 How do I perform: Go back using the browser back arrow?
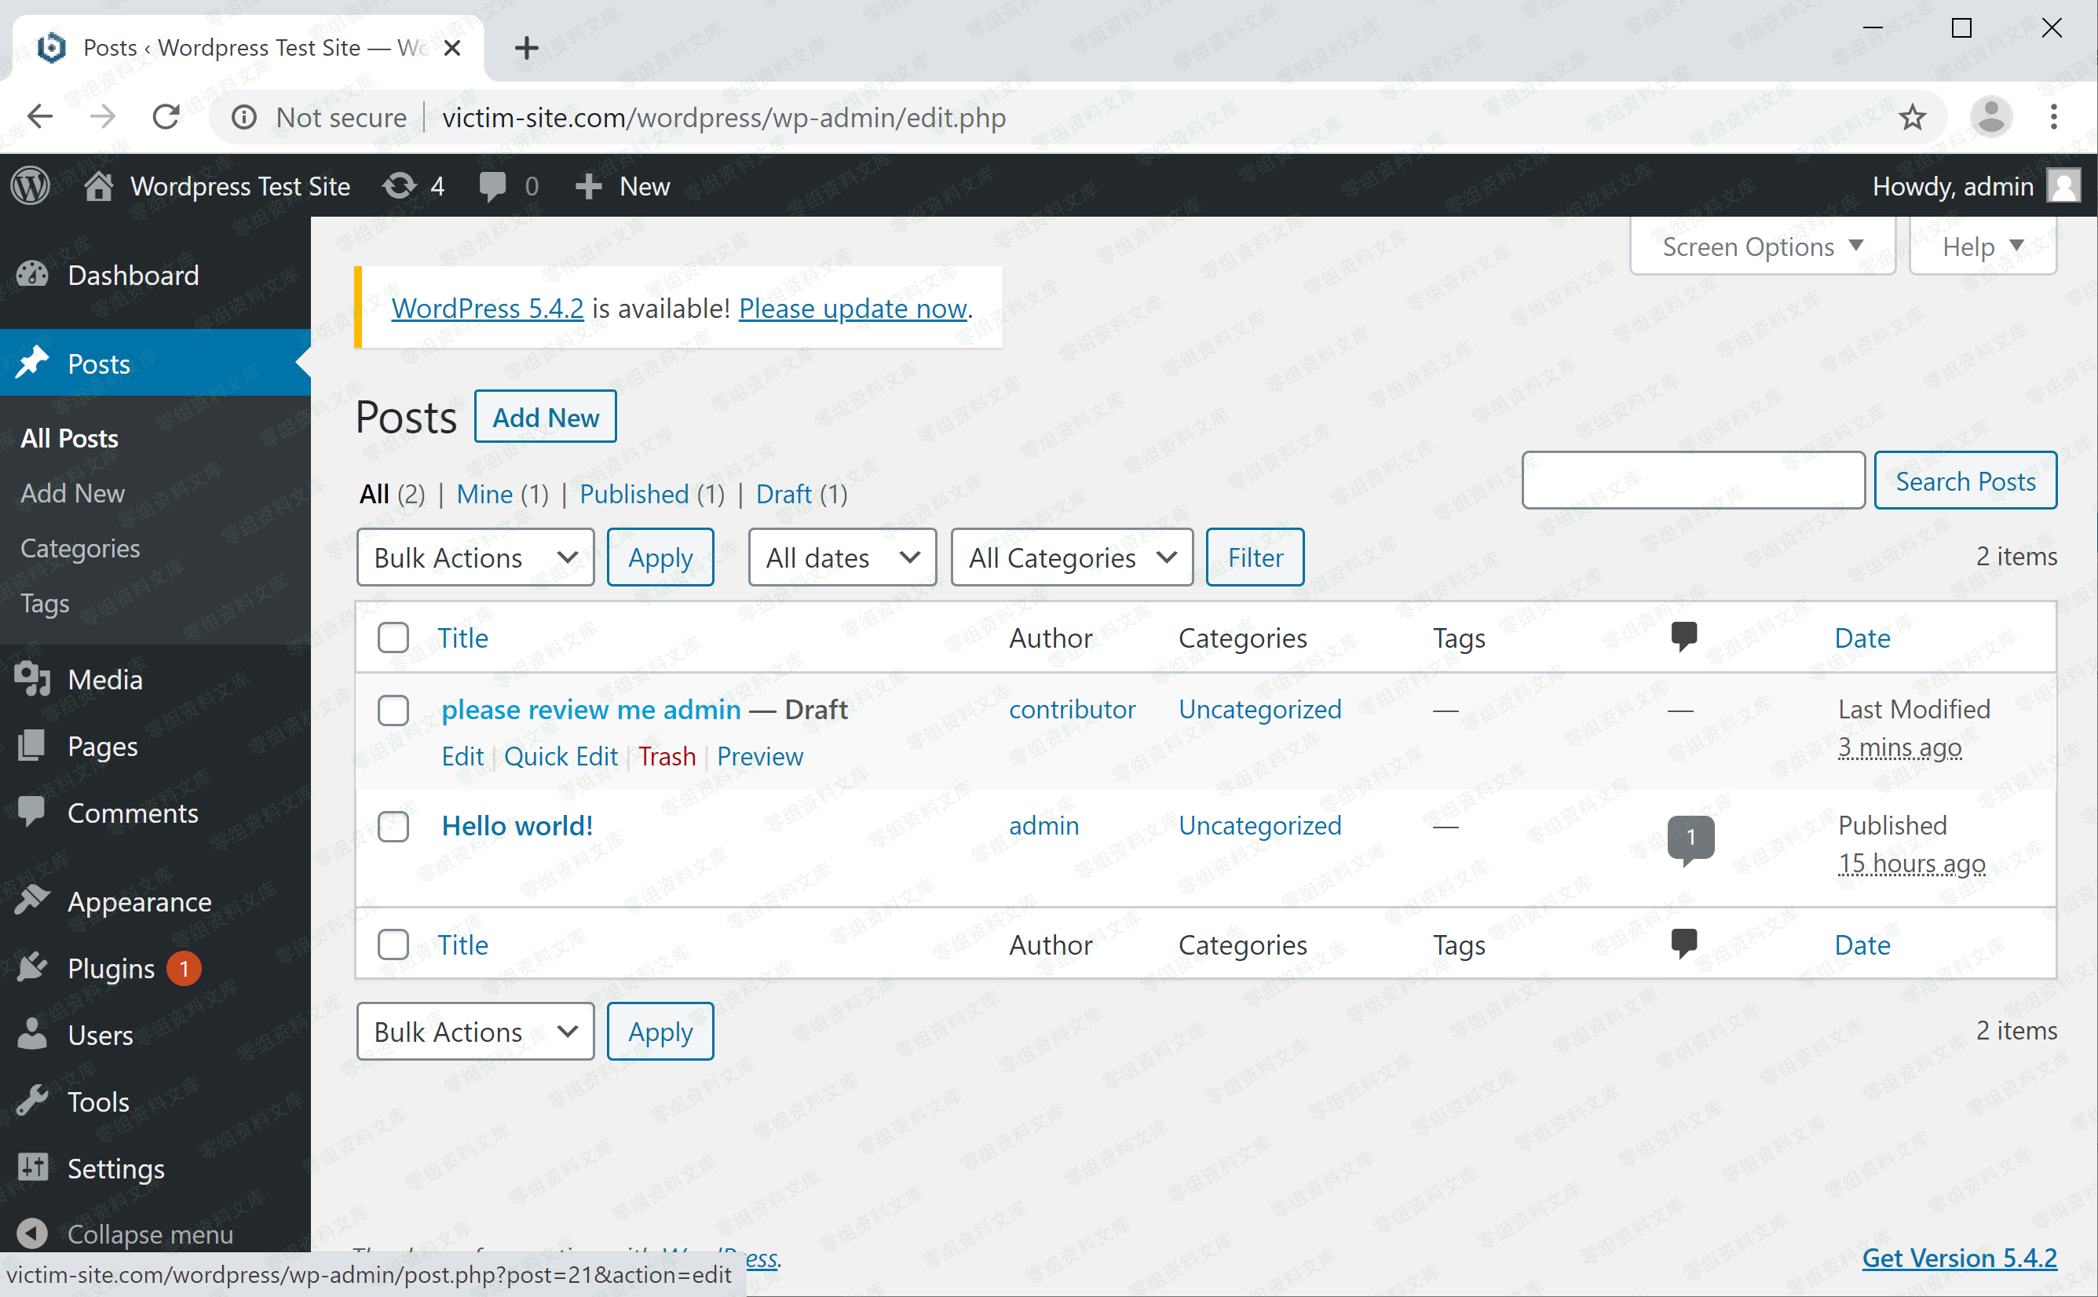point(40,117)
